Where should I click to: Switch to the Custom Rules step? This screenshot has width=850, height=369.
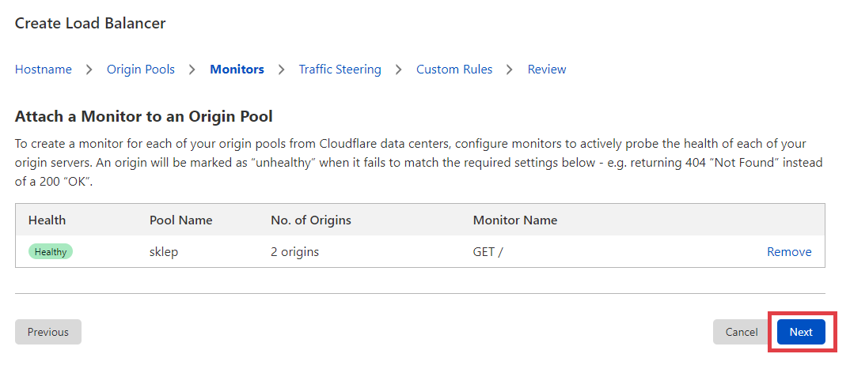click(454, 70)
